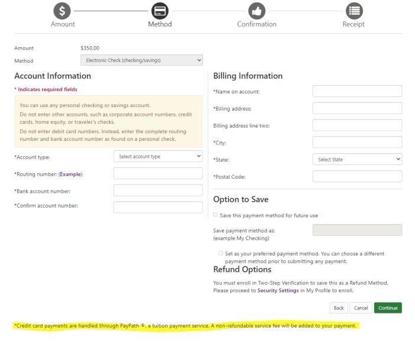Click the Confirmation step label
415x346 pixels.
click(257, 24)
